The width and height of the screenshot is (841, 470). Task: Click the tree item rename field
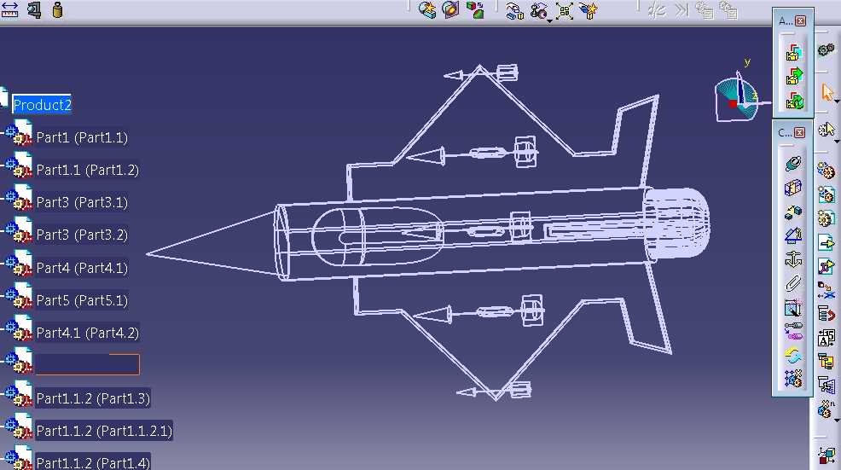87,364
